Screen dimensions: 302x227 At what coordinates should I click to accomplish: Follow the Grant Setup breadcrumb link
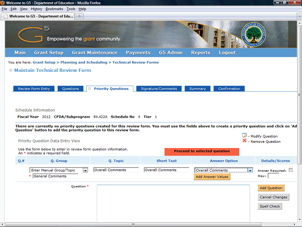[x=44, y=62]
